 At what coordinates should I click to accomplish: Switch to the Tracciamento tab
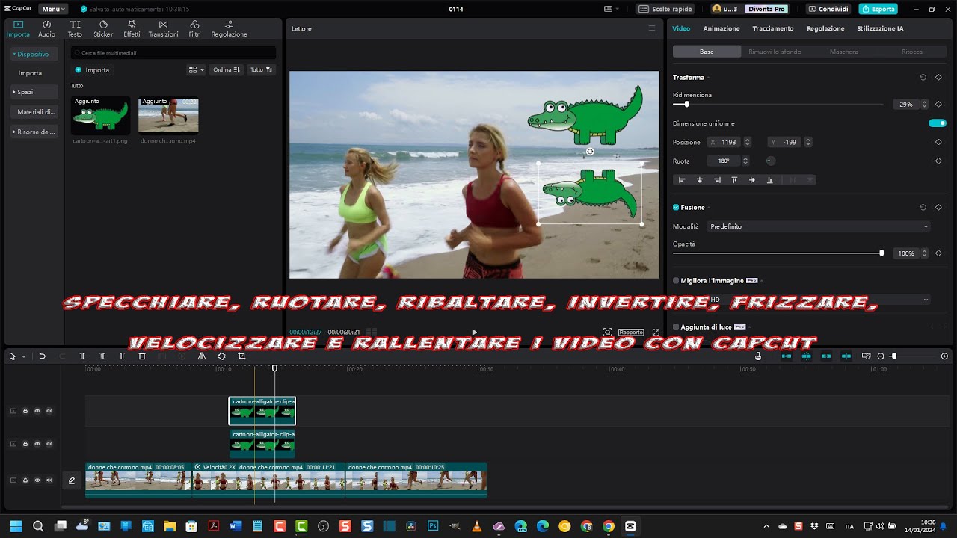tap(773, 28)
